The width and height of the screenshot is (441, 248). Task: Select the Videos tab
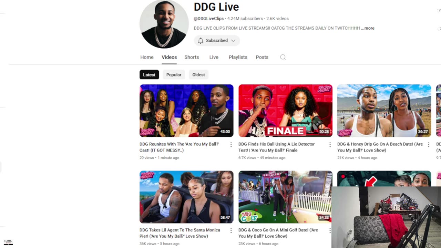[x=169, y=57]
